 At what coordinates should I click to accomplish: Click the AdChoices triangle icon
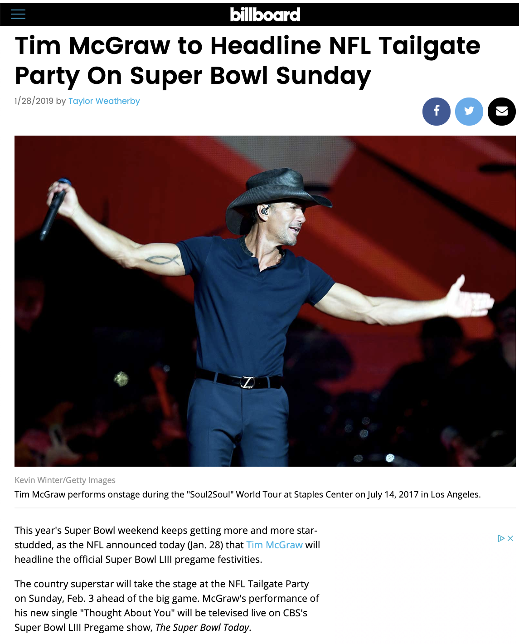(x=500, y=538)
